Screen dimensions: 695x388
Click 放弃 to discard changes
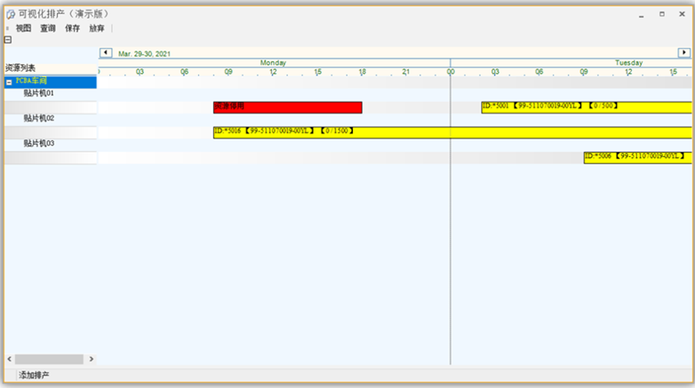coord(96,28)
